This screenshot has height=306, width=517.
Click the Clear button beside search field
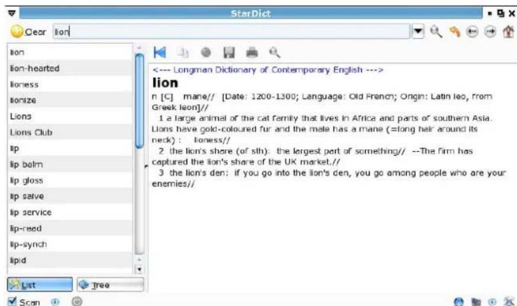(28, 31)
